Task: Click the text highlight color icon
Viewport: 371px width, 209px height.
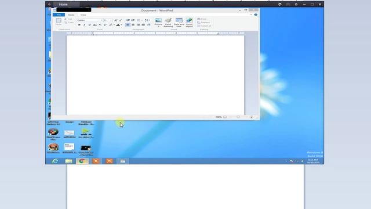Action: click(111, 25)
